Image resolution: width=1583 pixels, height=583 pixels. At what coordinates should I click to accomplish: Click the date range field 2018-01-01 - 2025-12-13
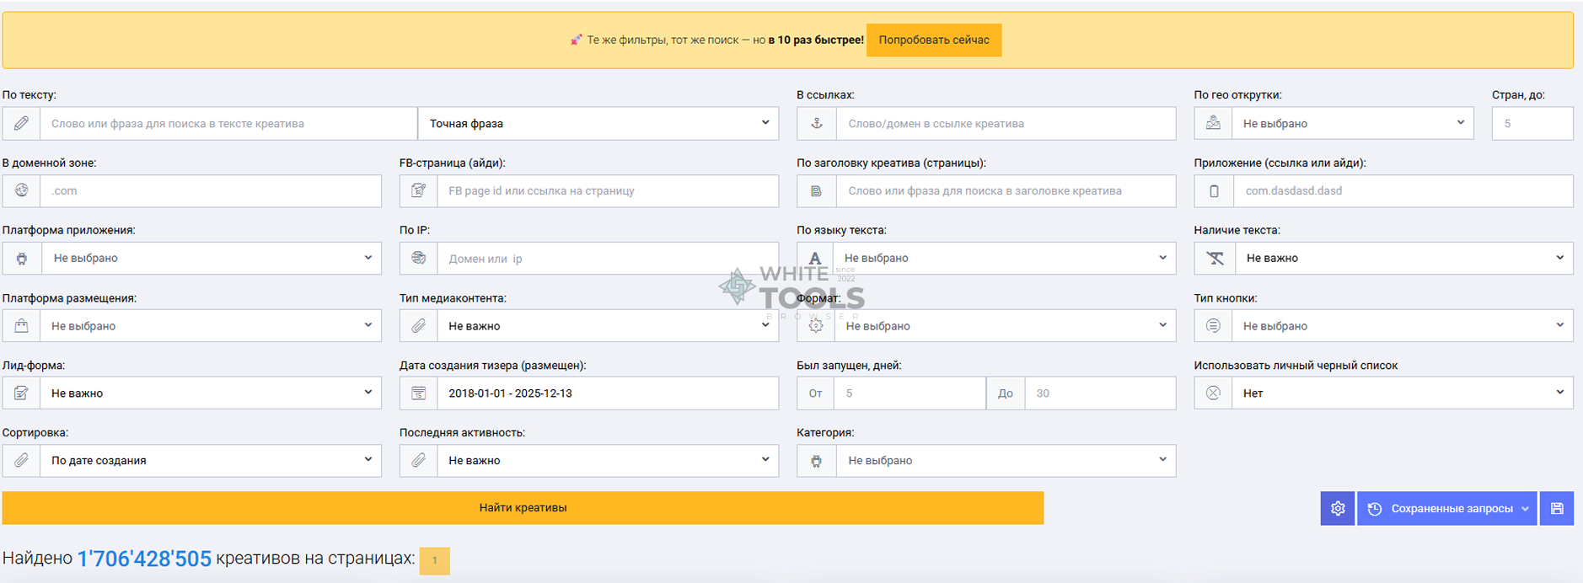[607, 393]
